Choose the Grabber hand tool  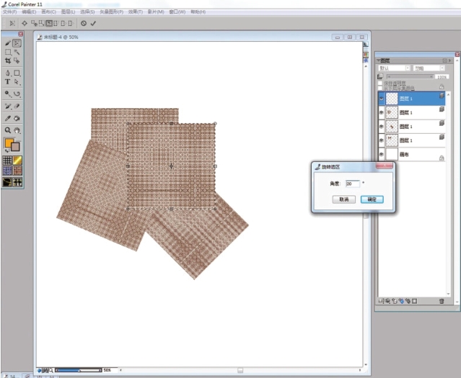pyautogui.click(x=17, y=130)
